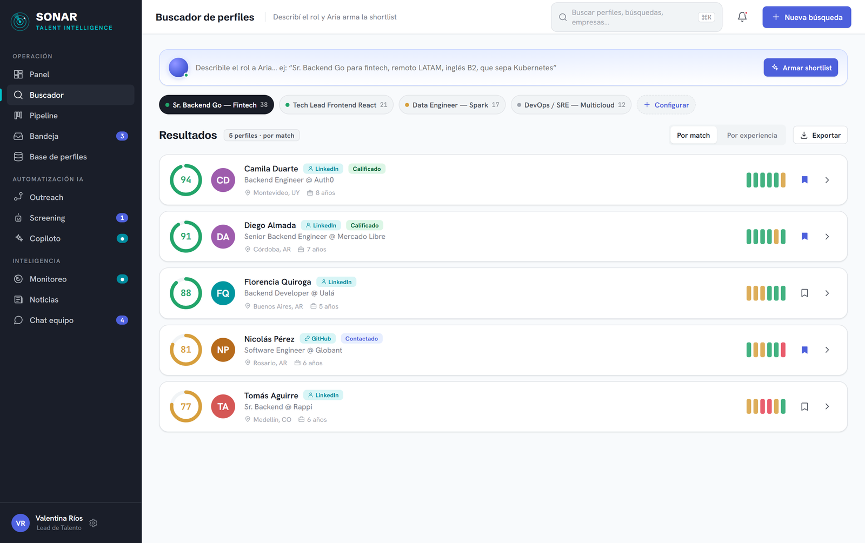
Task: Open Camila Duarte's CD avatar
Action: (223, 180)
